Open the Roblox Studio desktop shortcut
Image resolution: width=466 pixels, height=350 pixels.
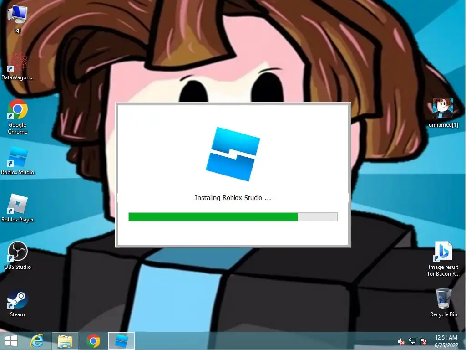[x=18, y=161]
